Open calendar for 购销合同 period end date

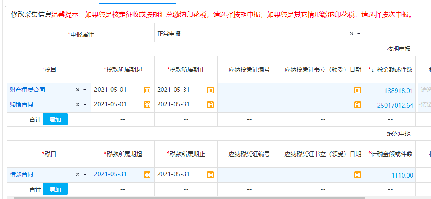tap(210, 105)
